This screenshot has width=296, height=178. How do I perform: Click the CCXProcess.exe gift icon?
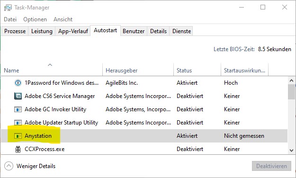(18, 149)
